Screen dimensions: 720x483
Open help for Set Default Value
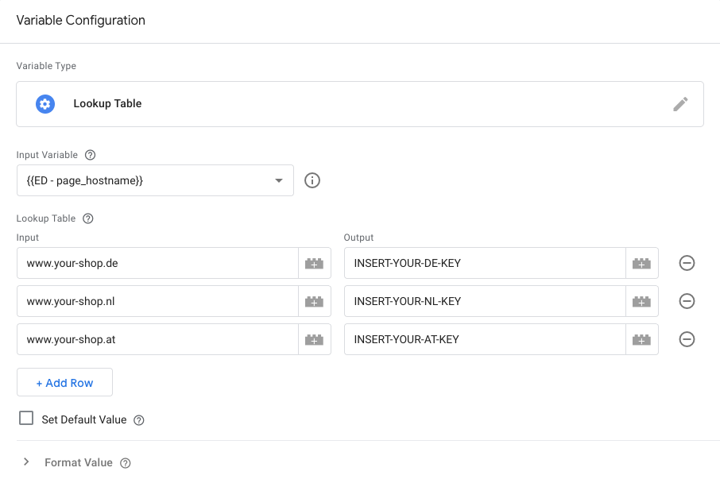coord(138,420)
